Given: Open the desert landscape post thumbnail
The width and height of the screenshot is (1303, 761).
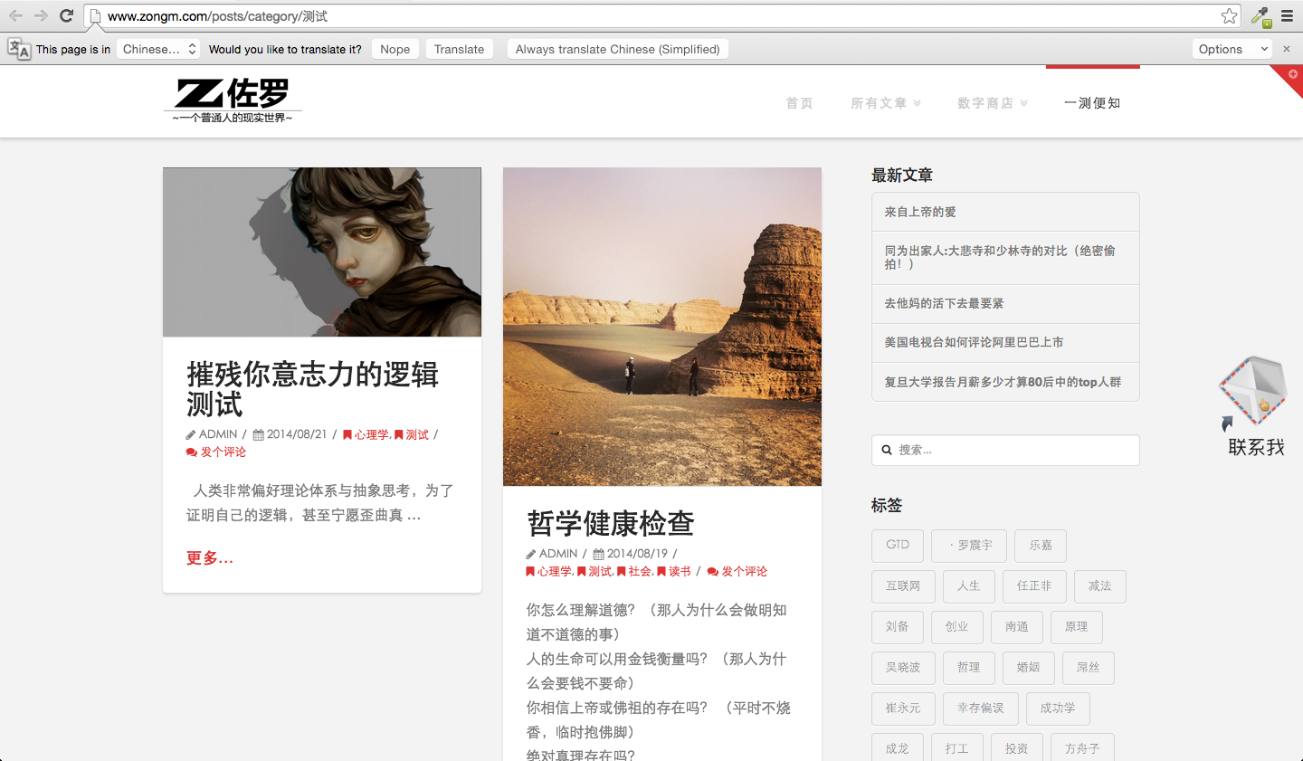Looking at the screenshot, I should pyautogui.click(x=662, y=327).
